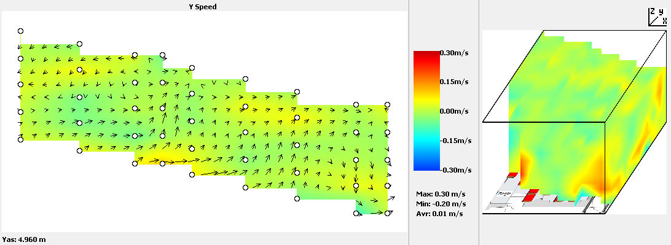Pick the red top of the color scale
671x245 pixels.
pyautogui.click(x=426, y=56)
